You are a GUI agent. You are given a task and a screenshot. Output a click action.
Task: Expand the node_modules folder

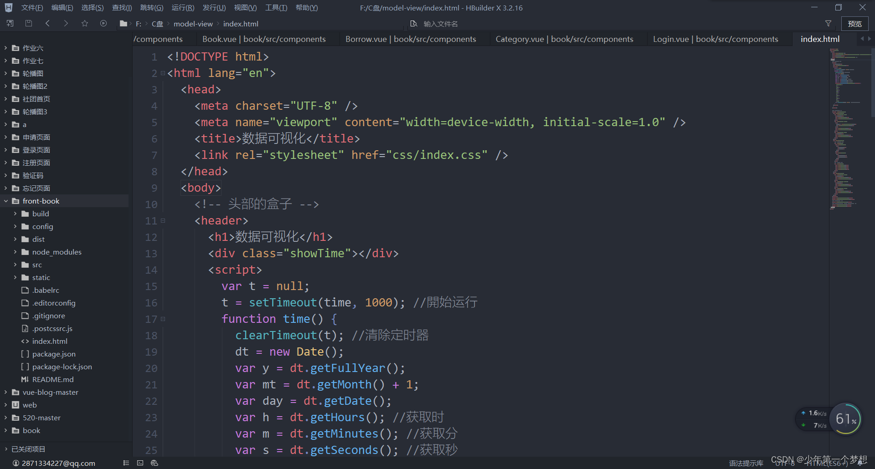15,252
